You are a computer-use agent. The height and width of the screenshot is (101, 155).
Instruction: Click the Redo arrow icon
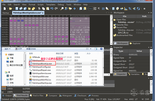[56, 9]
